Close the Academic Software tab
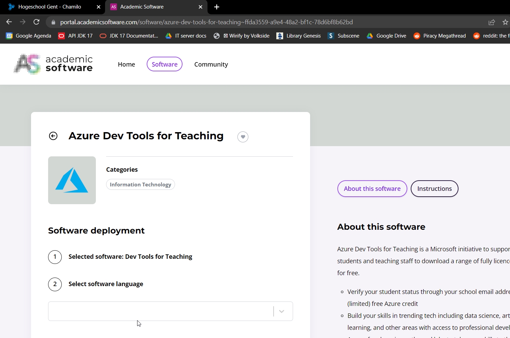Image resolution: width=510 pixels, height=338 pixels. click(x=201, y=7)
